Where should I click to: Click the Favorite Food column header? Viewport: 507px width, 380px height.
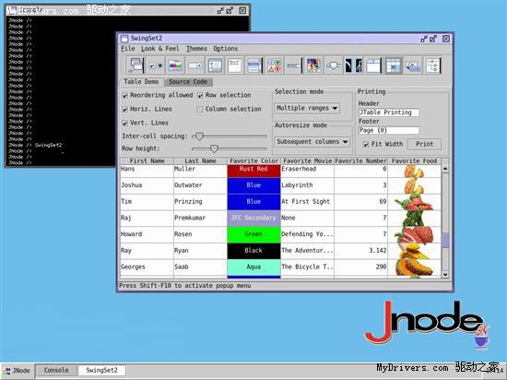click(x=414, y=161)
